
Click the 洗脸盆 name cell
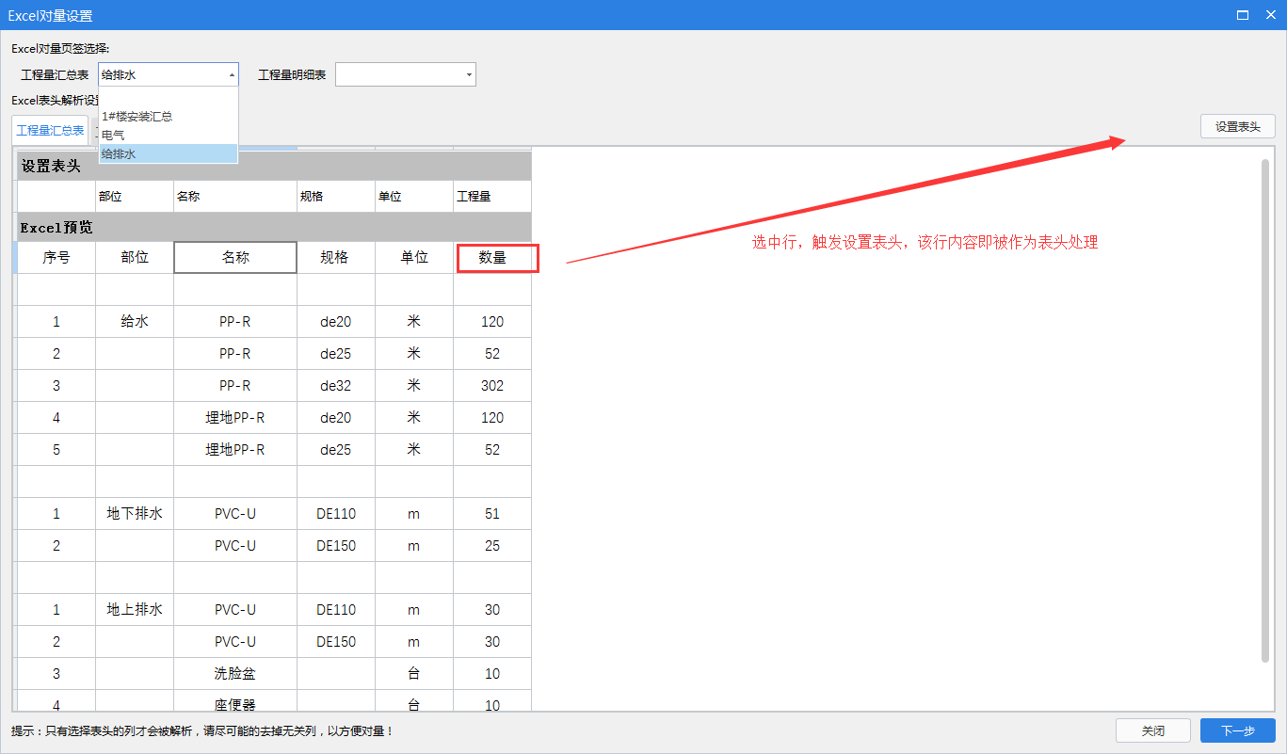pos(235,674)
